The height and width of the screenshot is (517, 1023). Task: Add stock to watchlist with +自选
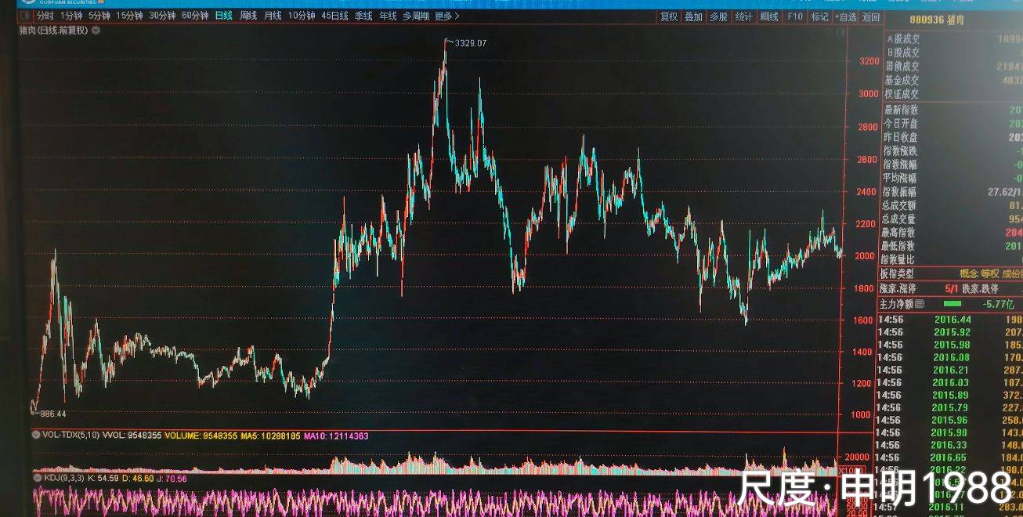(845, 16)
